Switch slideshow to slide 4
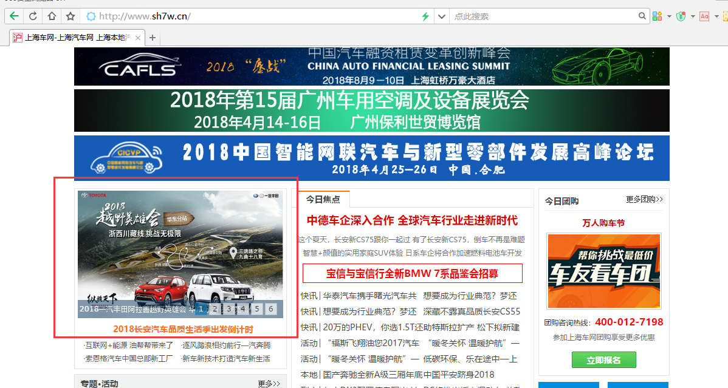Viewport: 728px width, 388px height. pyautogui.click(x=243, y=308)
